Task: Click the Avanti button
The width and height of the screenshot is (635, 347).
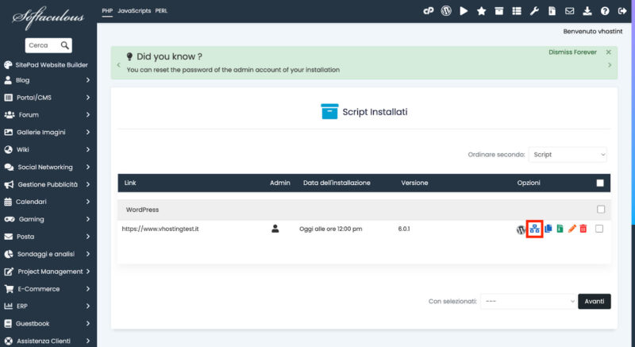Action: 594,301
